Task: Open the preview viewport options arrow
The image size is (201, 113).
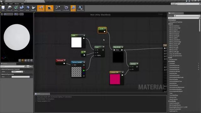Action: (x=2, y=14)
